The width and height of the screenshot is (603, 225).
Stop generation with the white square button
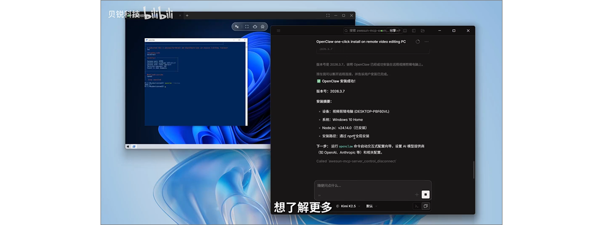point(426,194)
